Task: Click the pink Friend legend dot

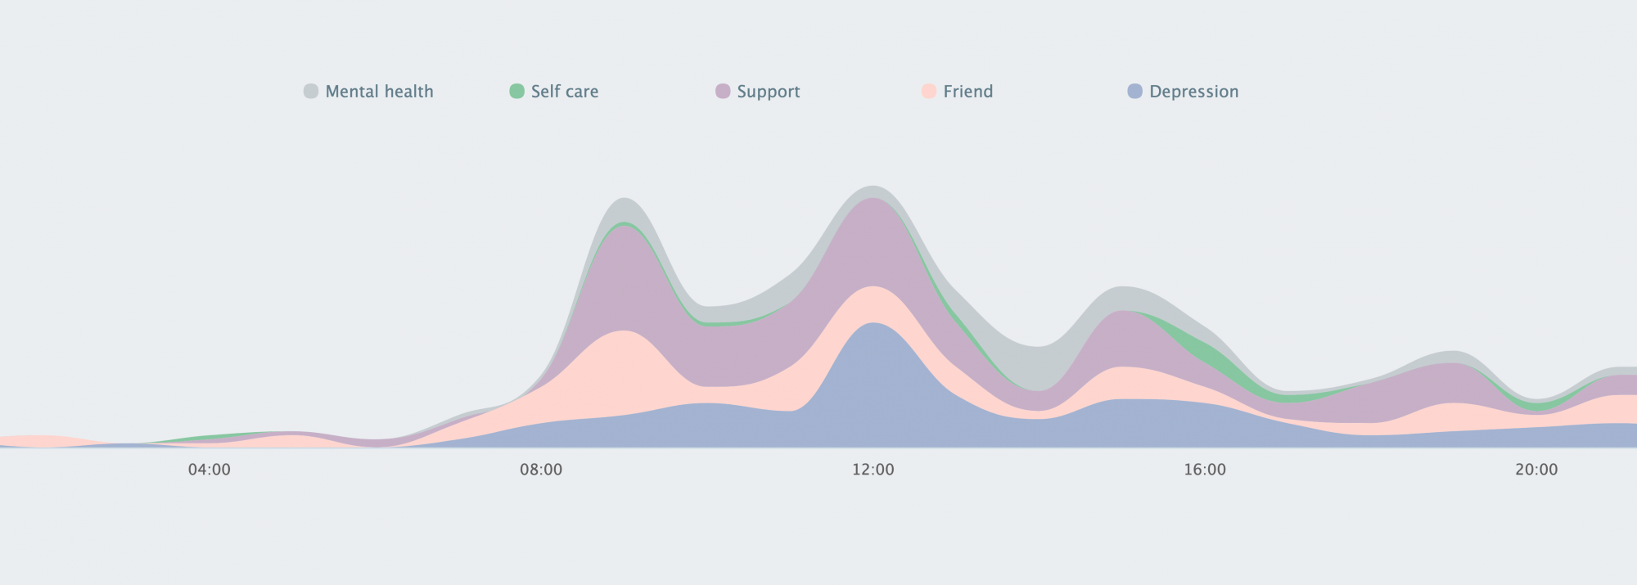Action: pyautogui.click(x=928, y=92)
